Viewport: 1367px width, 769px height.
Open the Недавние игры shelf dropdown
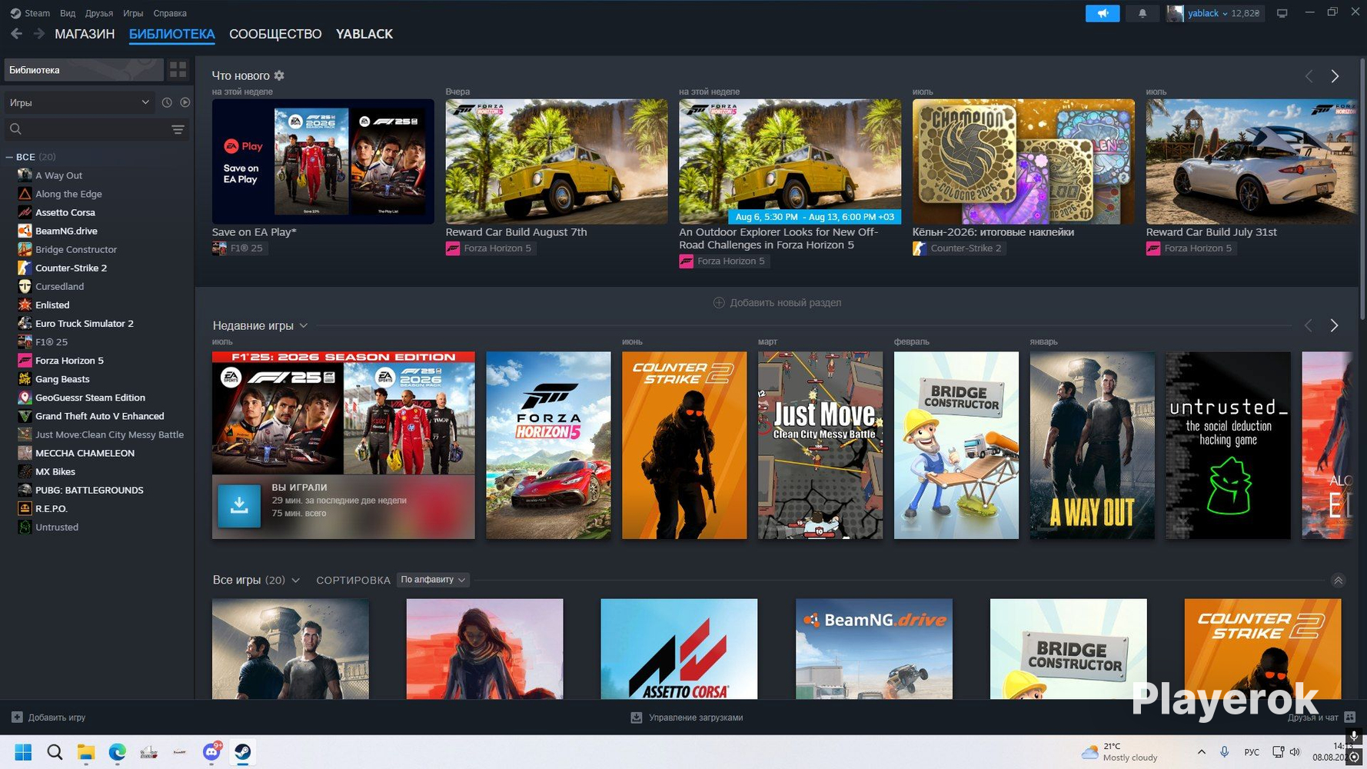304,325
